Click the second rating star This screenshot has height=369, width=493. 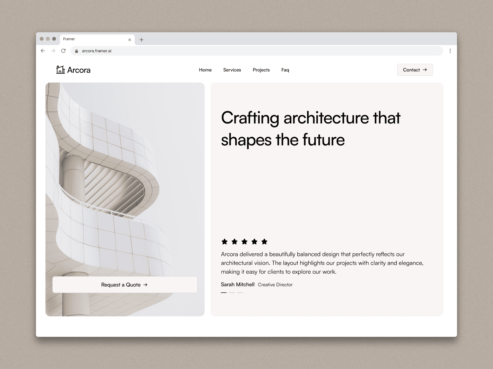coord(234,241)
